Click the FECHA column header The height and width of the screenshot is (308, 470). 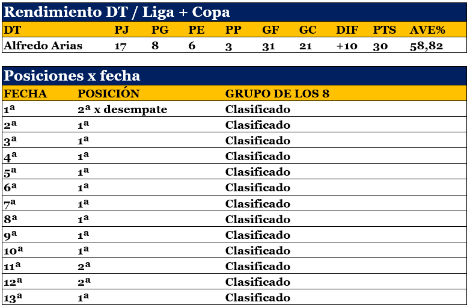pyautogui.click(x=25, y=94)
